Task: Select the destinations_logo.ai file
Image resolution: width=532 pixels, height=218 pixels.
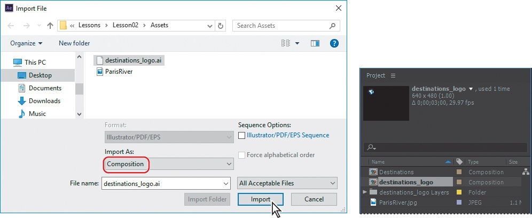Action: tap(129, 60)
